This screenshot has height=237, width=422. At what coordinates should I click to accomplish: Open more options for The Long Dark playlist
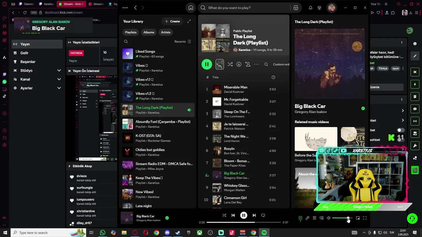256,64
